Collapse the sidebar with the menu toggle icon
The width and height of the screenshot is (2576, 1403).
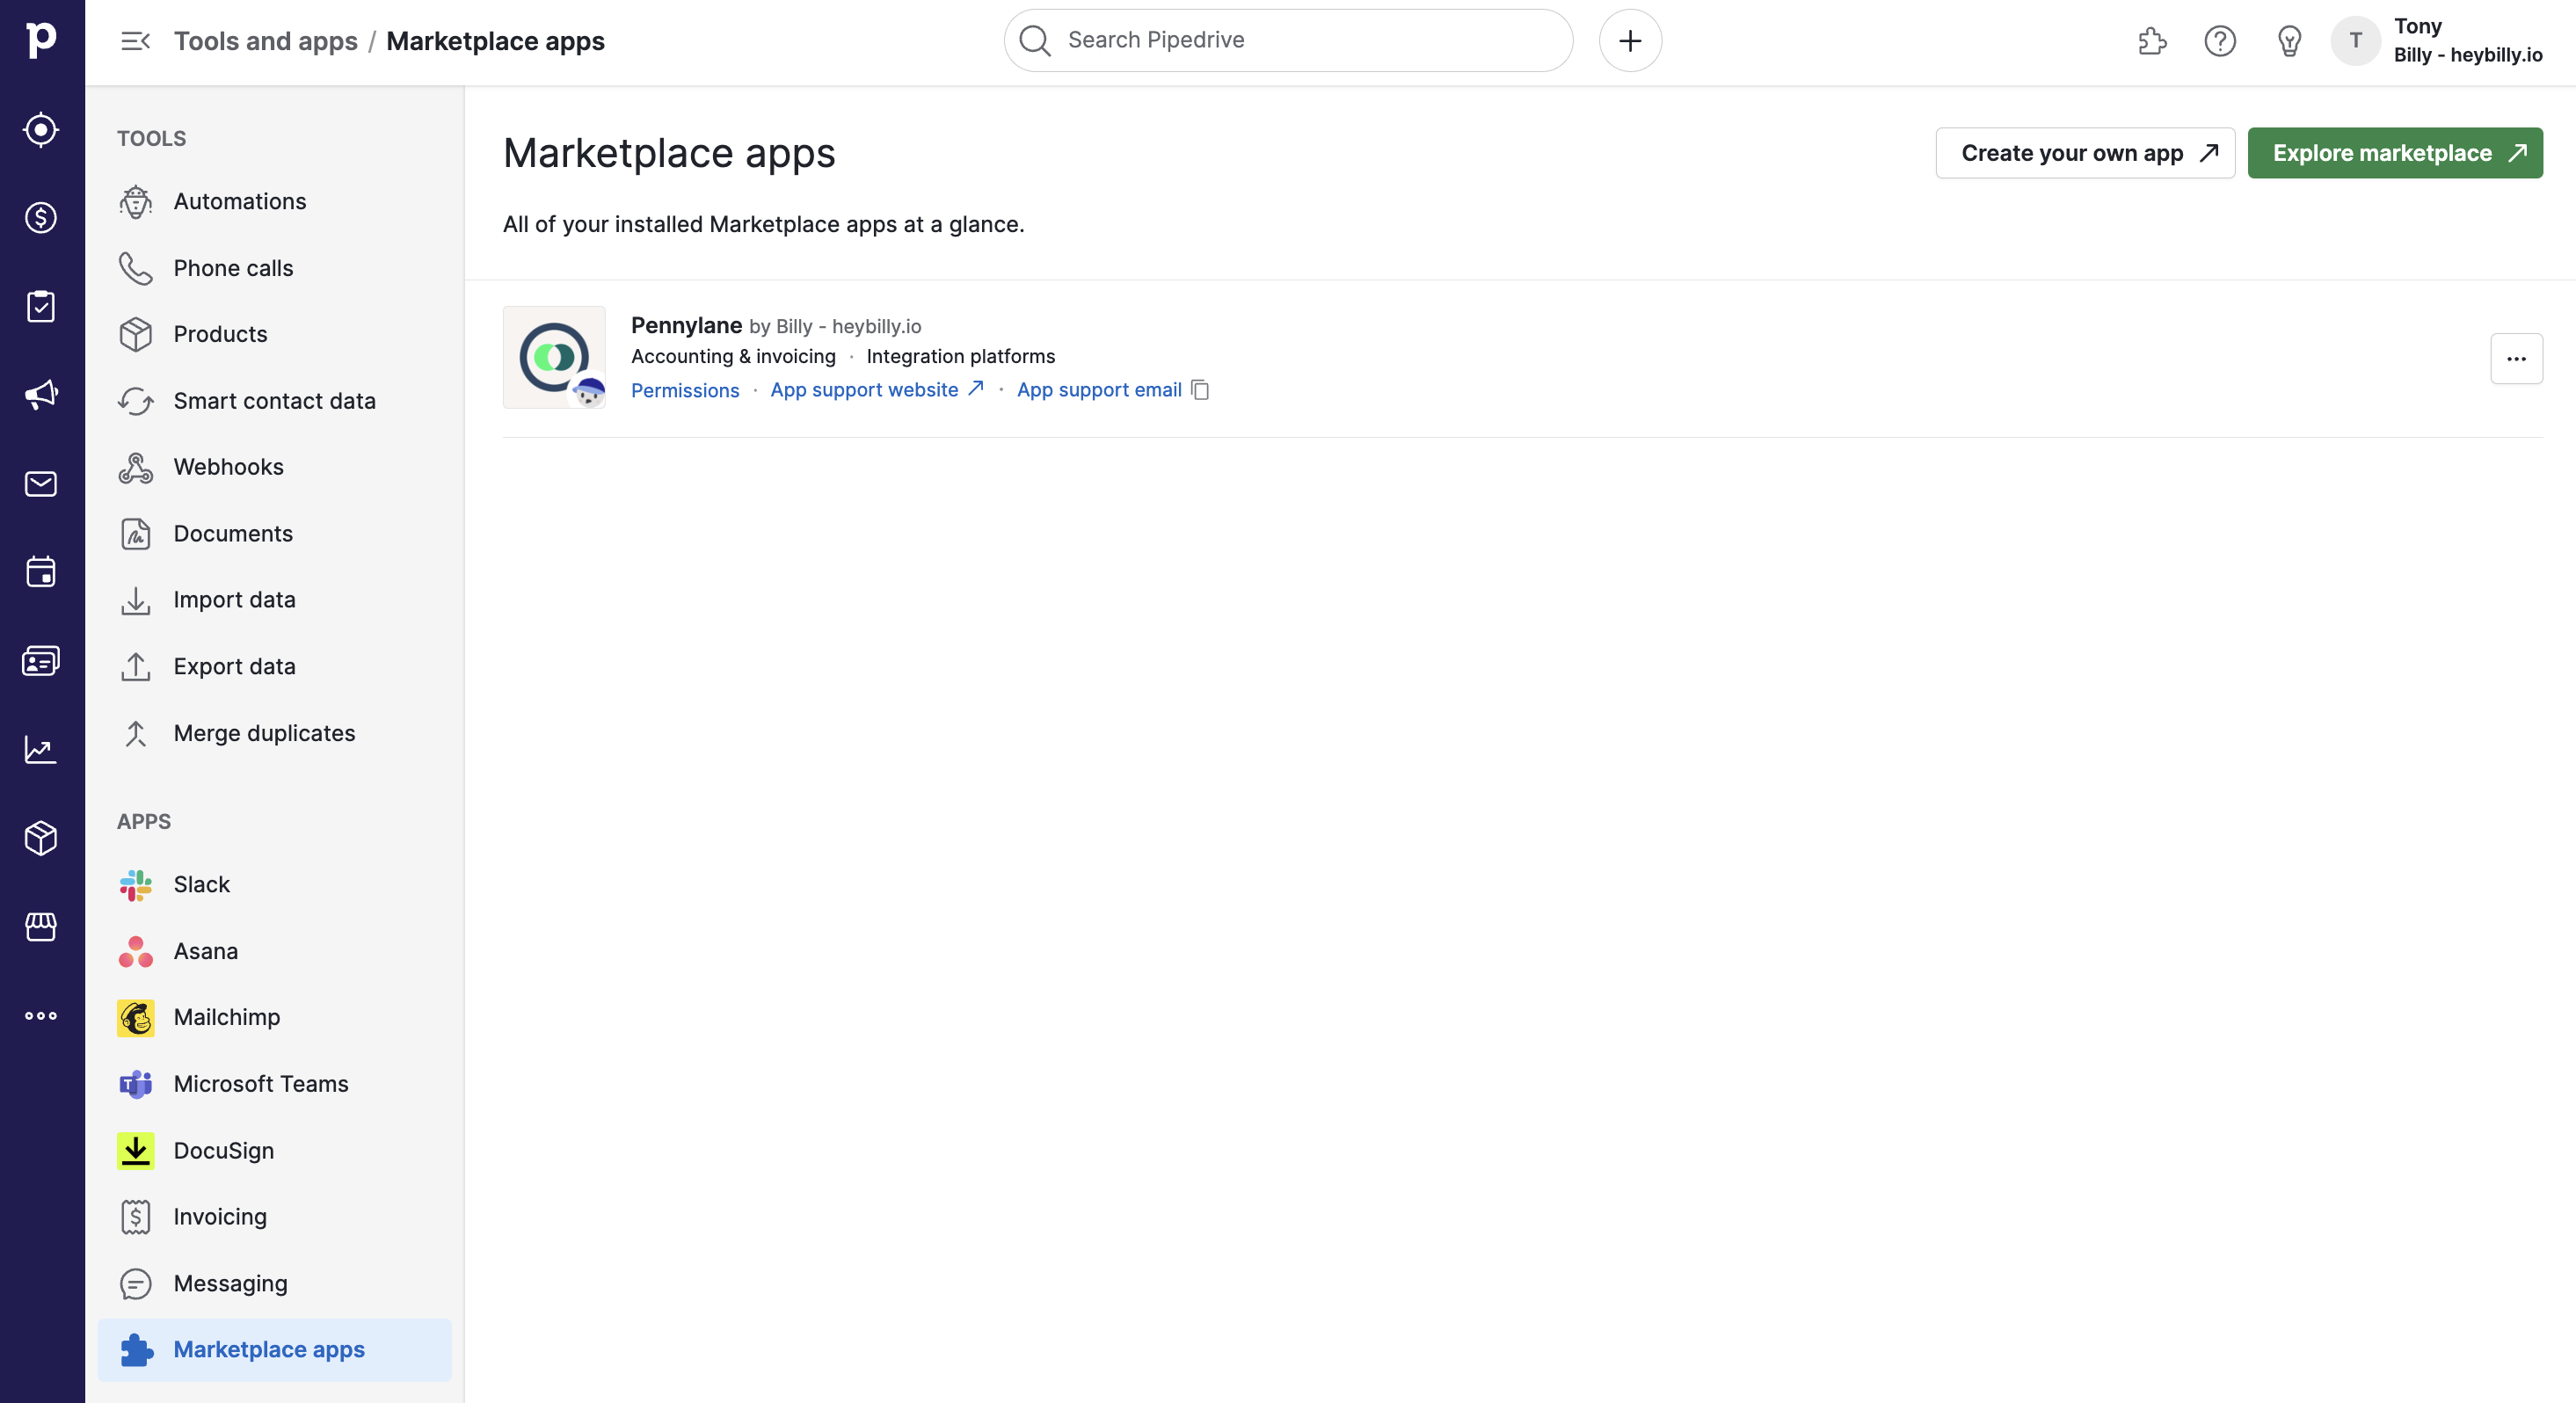click(135, 41)
